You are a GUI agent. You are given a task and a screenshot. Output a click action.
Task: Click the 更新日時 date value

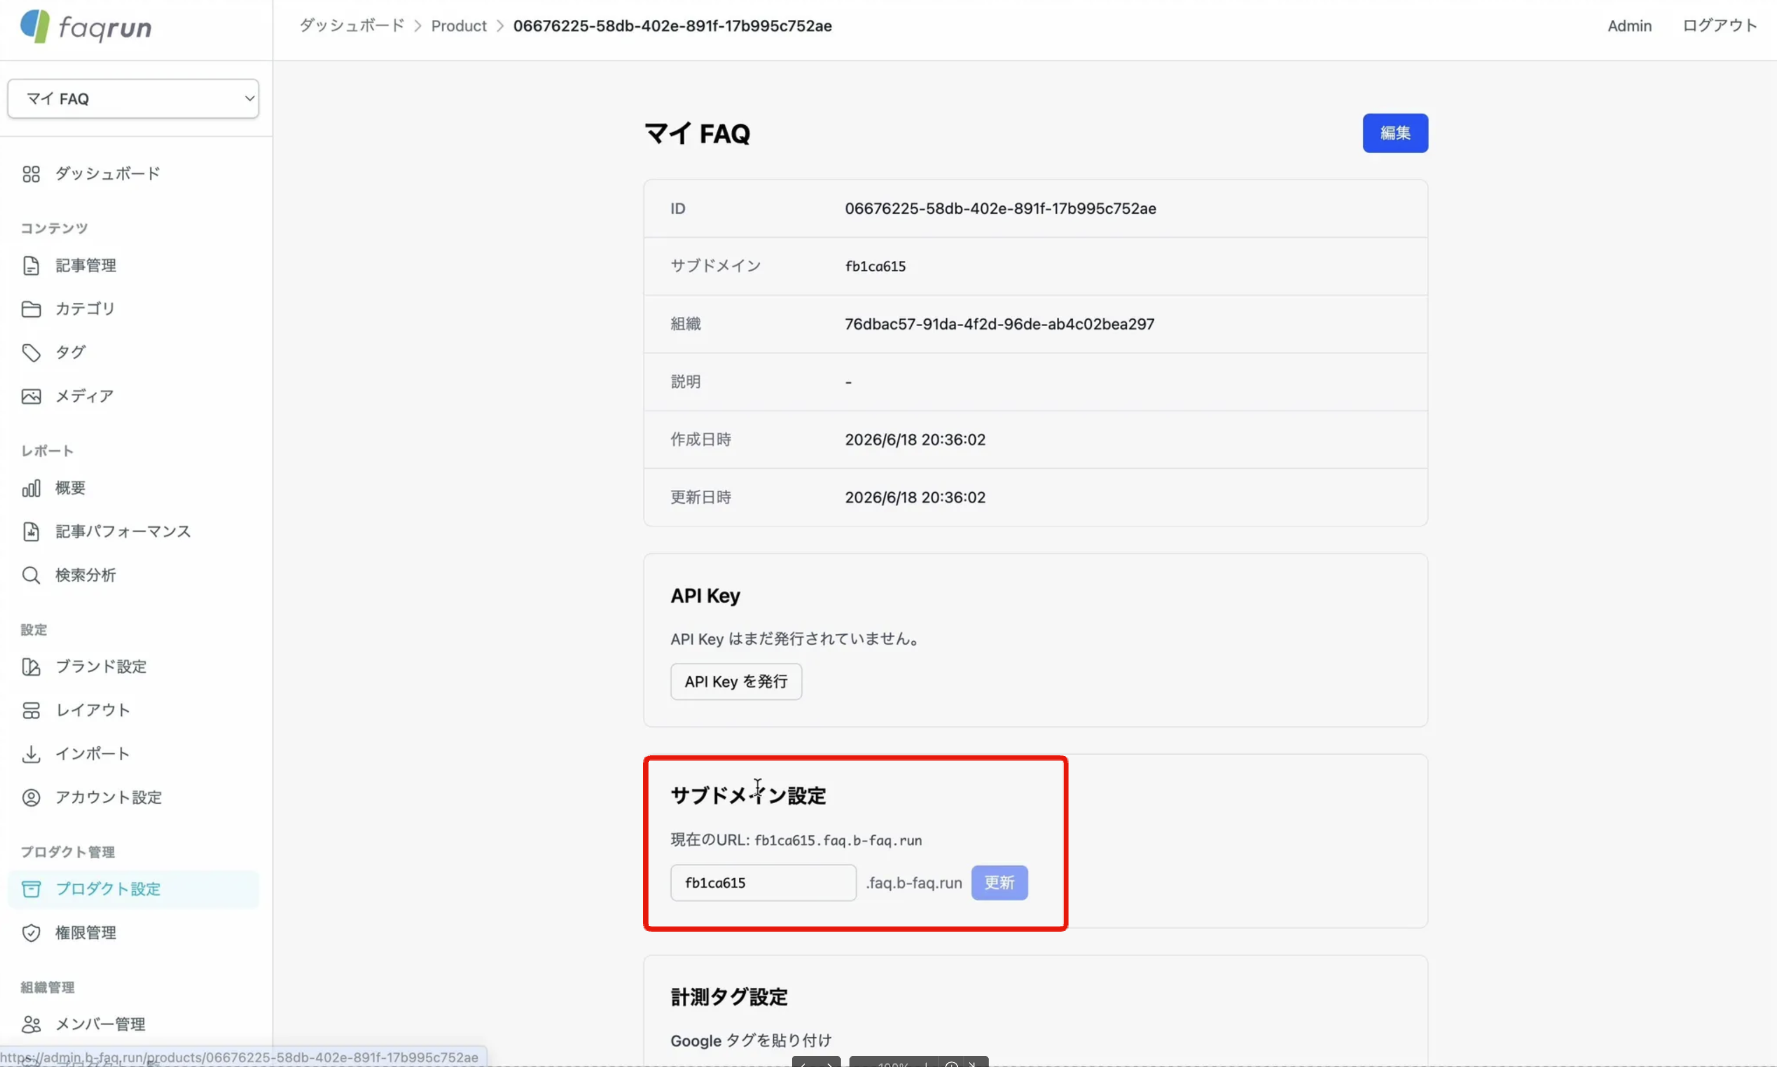tap(915, 497)
